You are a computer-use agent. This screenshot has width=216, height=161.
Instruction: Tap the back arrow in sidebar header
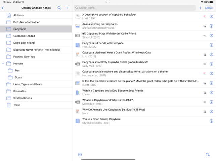[3, 8]
